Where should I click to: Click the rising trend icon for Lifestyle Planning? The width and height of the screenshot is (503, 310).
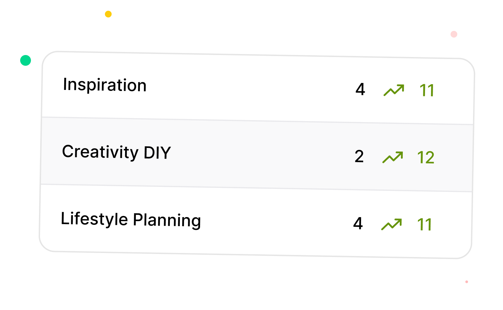[x=391, y=224]
